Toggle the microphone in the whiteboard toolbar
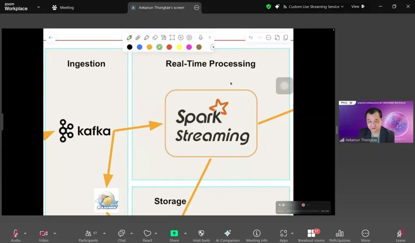 point(201,38)
